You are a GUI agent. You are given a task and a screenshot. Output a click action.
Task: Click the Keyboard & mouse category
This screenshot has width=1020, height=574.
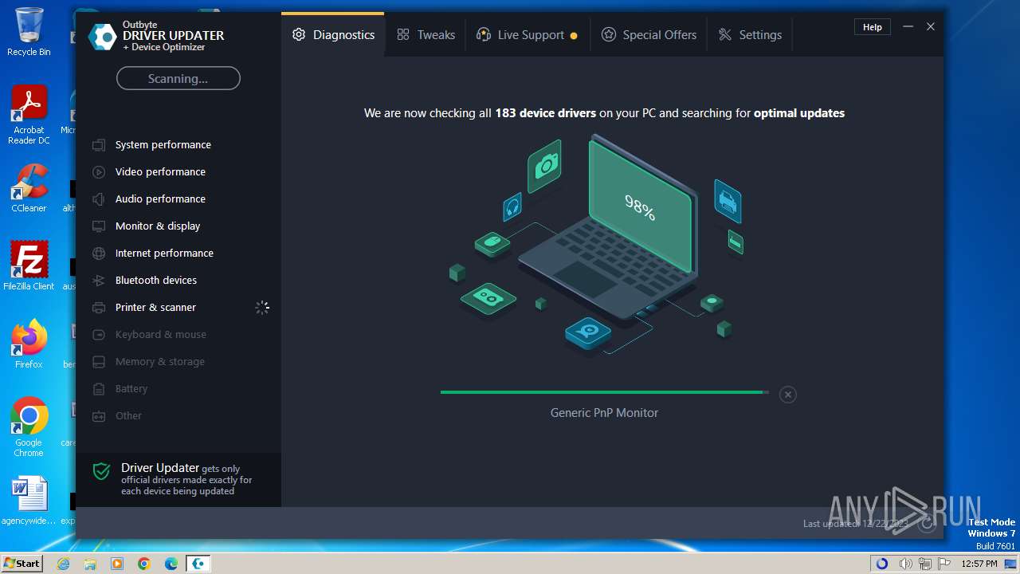(x=161, y=335)
